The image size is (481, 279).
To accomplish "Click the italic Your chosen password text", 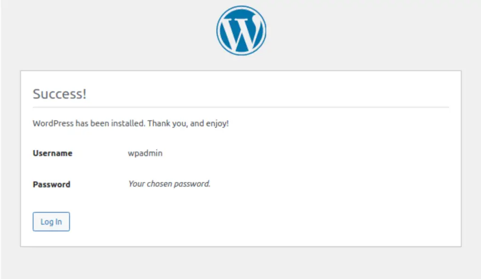I will click(x=168, y=183).
